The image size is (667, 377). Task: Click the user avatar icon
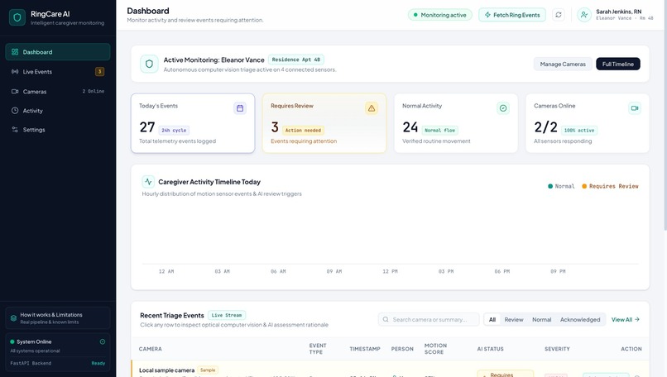584,15
